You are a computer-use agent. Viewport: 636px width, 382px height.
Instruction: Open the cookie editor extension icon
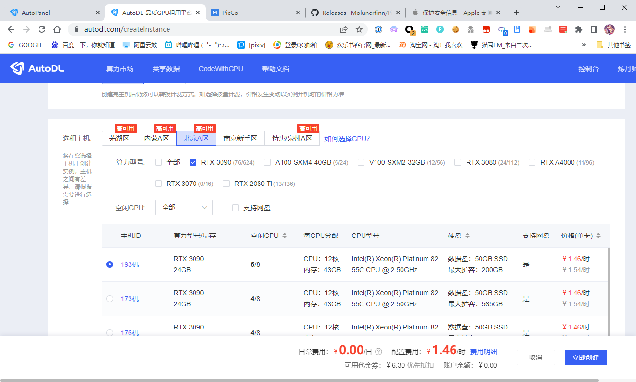pyautogui.click(x=455, y=29)
